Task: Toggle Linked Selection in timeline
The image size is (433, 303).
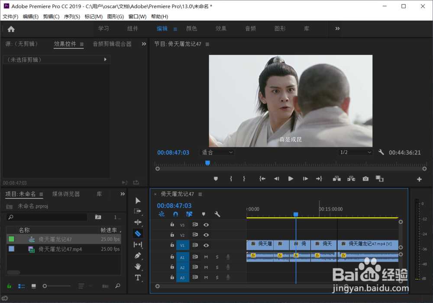Action: (189, 214)
